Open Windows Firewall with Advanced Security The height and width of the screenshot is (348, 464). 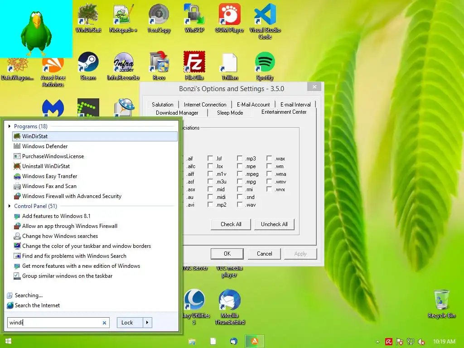(95, 196)
